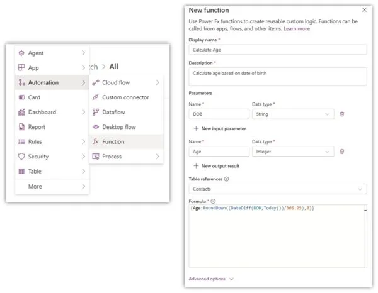
Task: Click the plus icon for New input parameter
Action: [x=196, y=128]
